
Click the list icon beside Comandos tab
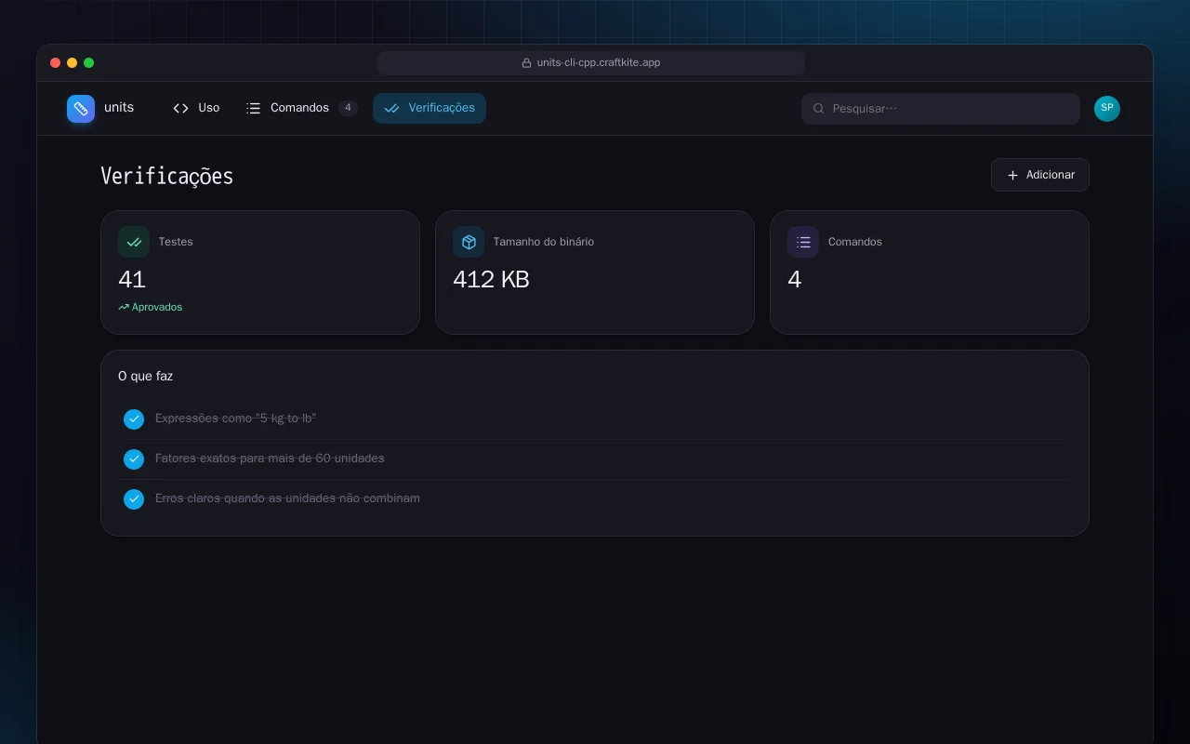253,108
